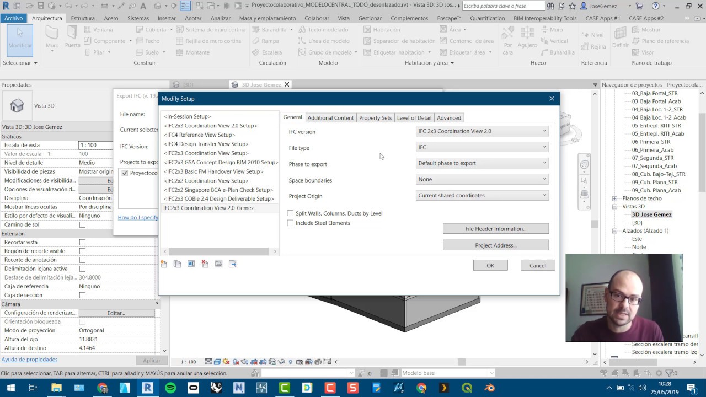Screen dimensions: 706x397
Task: Open Spotify from the taskbar
Action: pos(170,388)
